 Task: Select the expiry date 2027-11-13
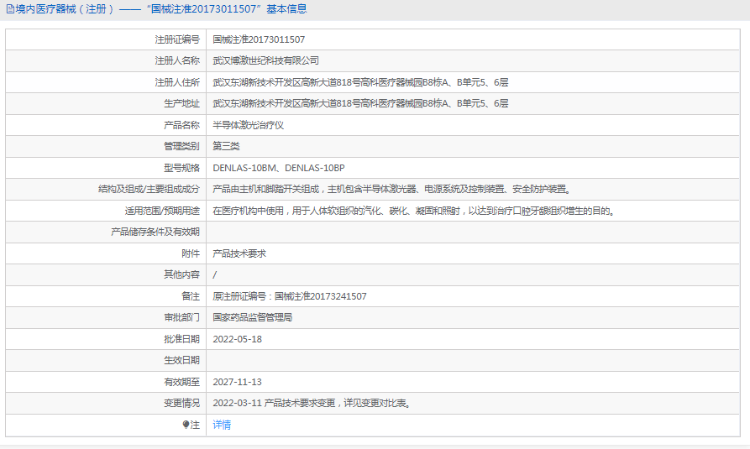pyautogui.click(x=238, y=382)
